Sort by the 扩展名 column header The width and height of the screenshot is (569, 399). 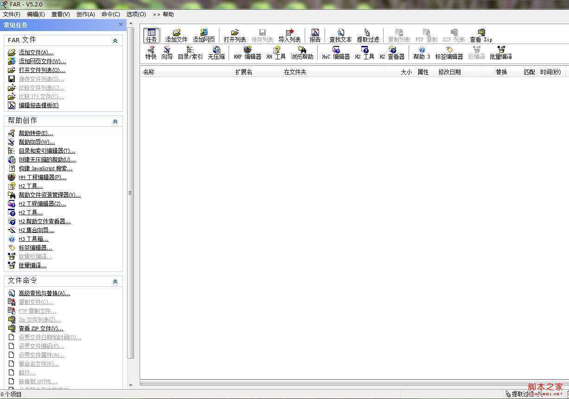[x=257, y=72]
